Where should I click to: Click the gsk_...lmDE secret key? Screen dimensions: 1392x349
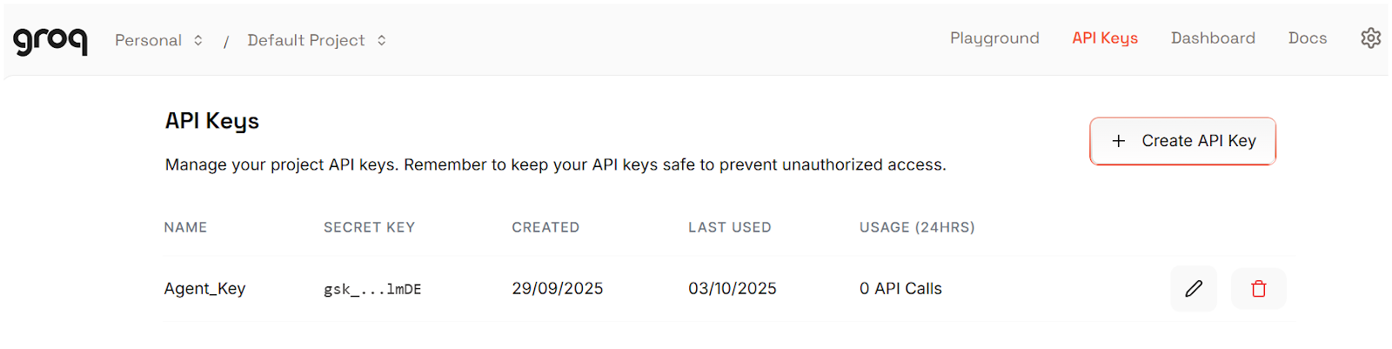pos(372,289)
